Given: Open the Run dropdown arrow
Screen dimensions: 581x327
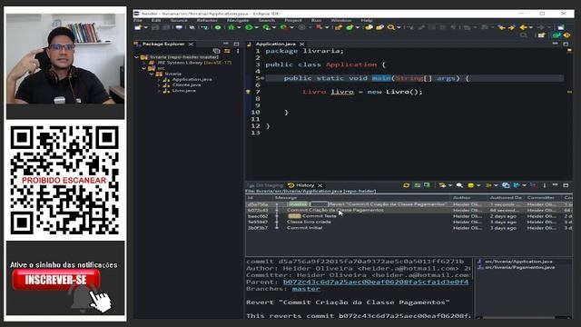Looking at the screenshot, I should [257, 27].
